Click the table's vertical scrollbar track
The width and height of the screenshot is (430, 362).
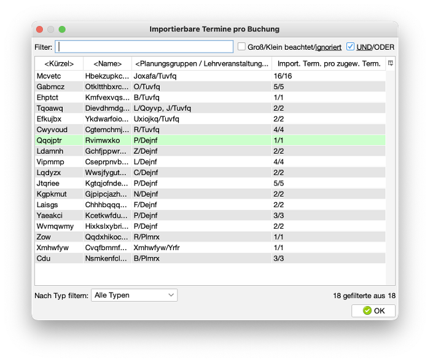[x=391, y=184]
